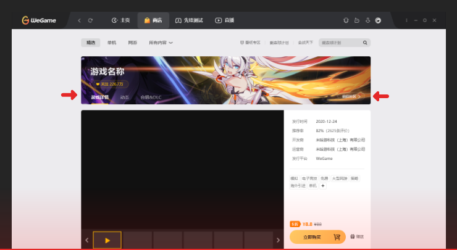457x250 pixels.
Task: Click the link left of 全战天下
Action: point(279,43)
